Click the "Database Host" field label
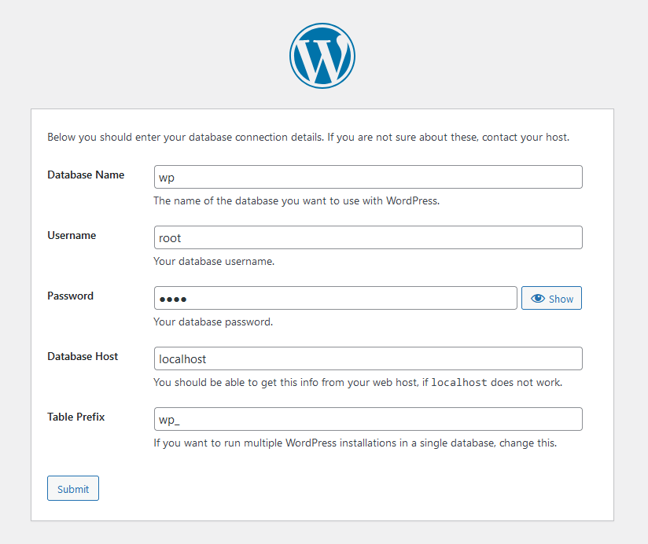This screenshot has height=544, width=648. pos(83,356)
